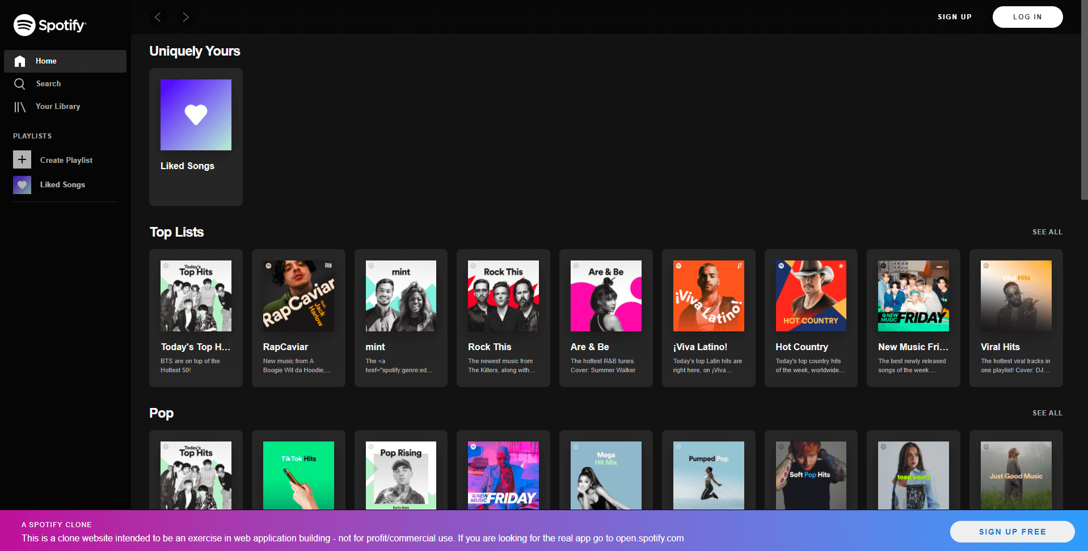
Task: Click the LOG IN button
Action: click(1027, 17)
